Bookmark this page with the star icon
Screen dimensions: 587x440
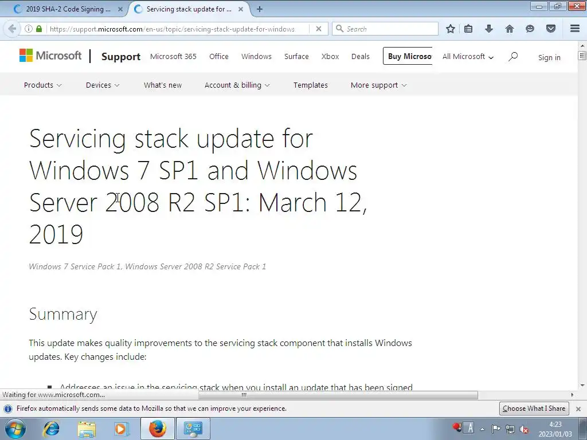coord(451,29)
